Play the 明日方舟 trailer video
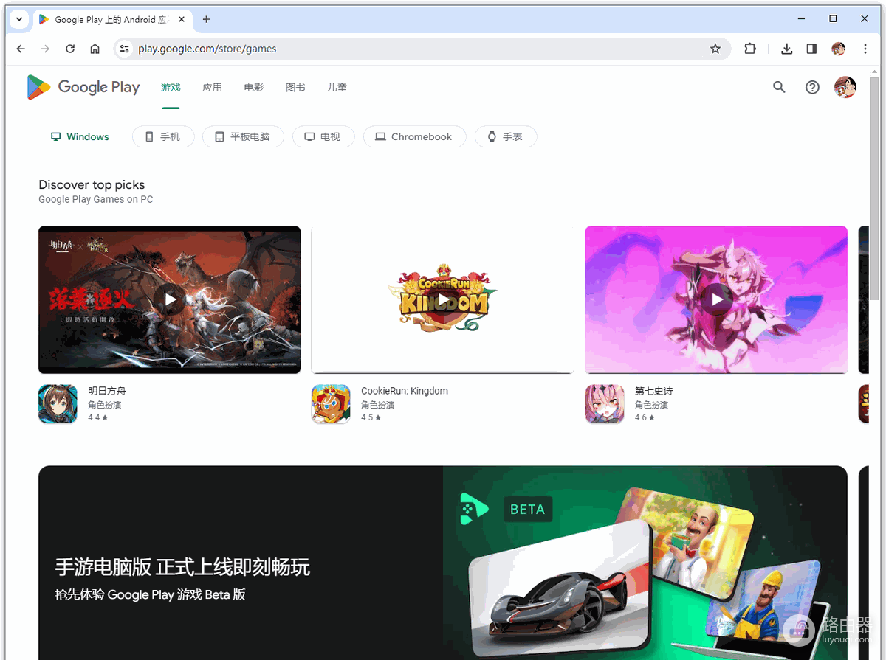 click(170, 299)
